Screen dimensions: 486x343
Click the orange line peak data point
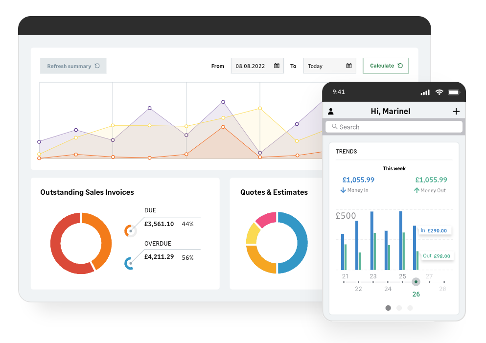pos(223,127)
